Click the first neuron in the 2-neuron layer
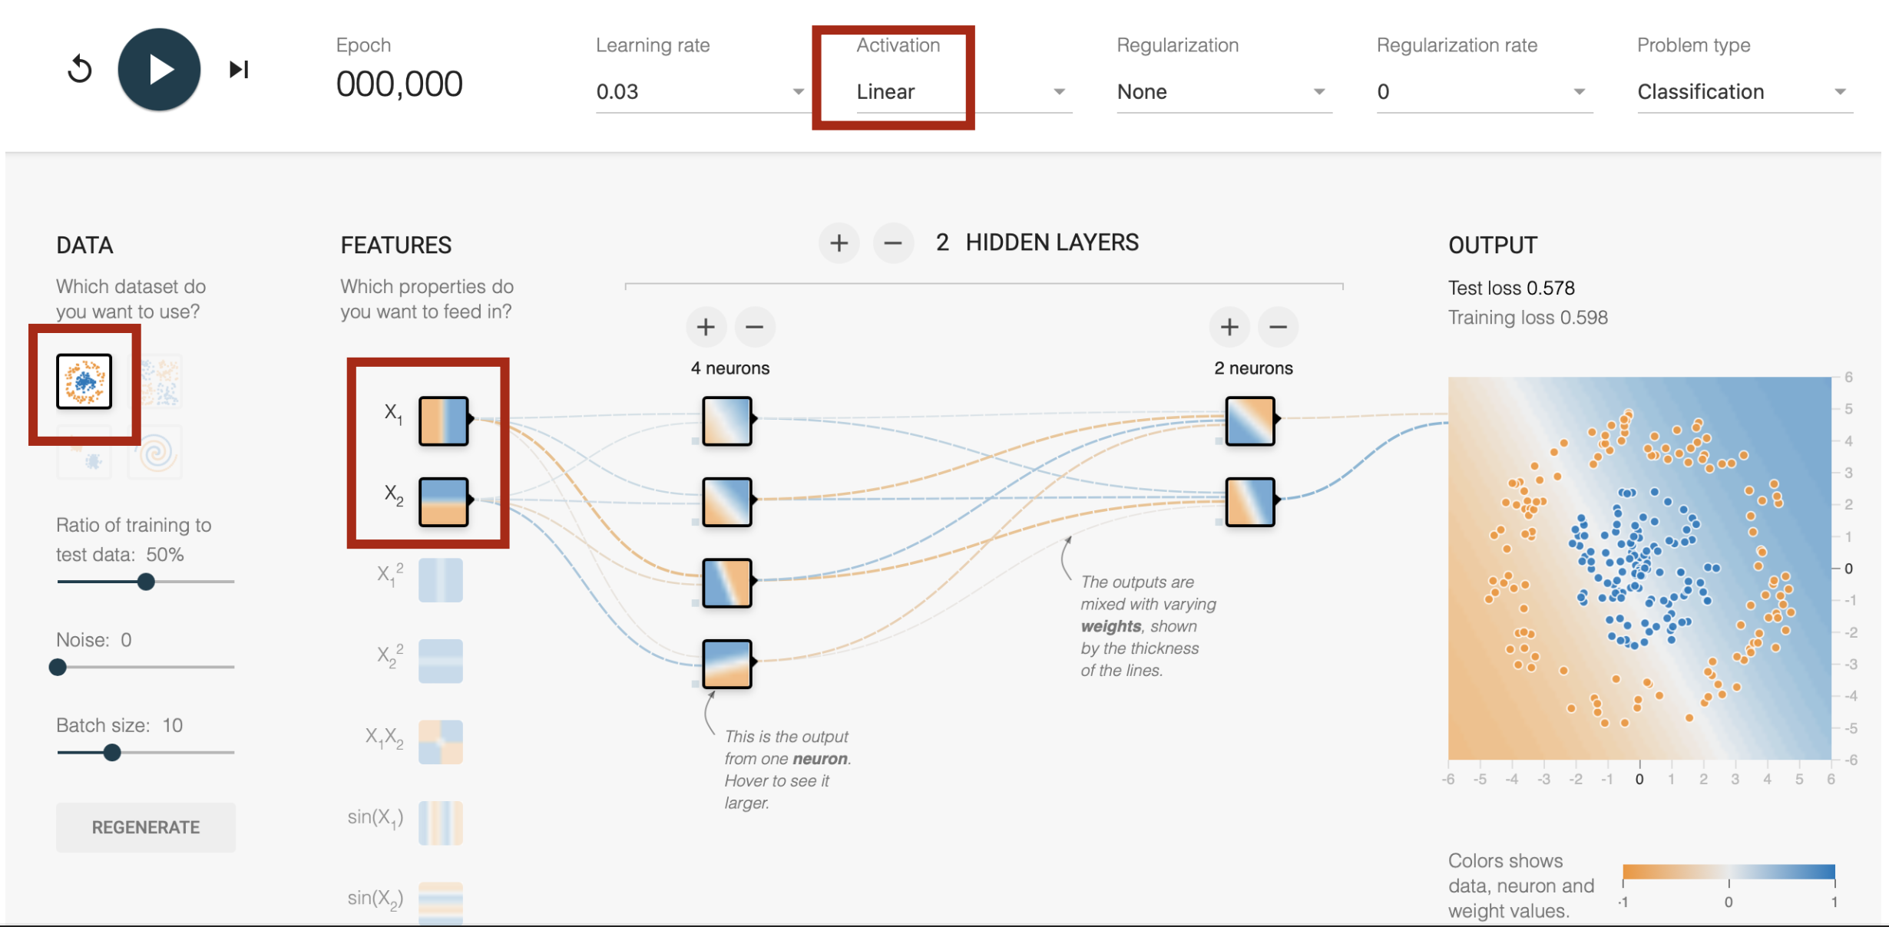 pos(1250,421)
